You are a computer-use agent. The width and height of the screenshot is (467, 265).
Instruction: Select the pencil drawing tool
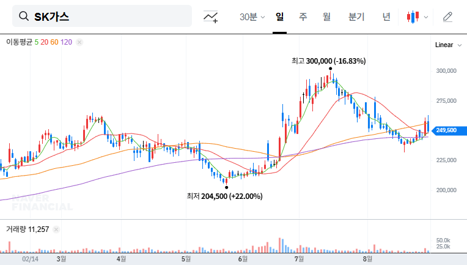(x=447, y=17)
